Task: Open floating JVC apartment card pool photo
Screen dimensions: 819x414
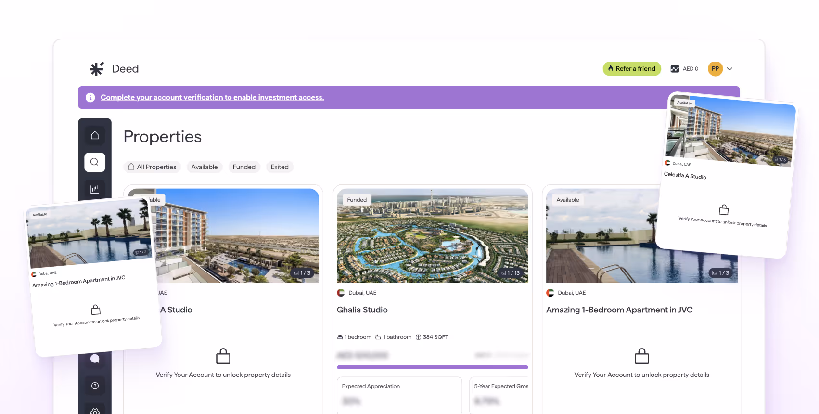Action: pos(90,233)
